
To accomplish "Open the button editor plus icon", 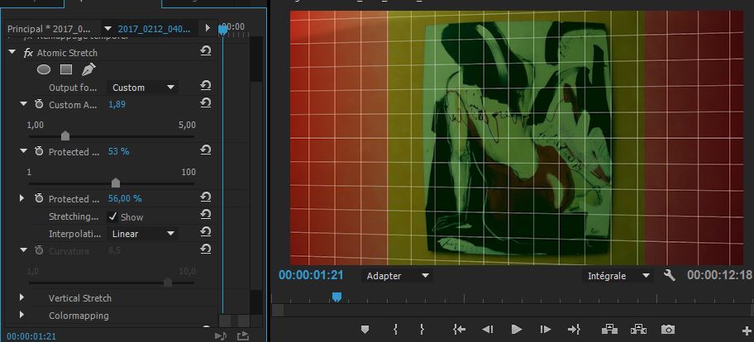I will (747, 330).
